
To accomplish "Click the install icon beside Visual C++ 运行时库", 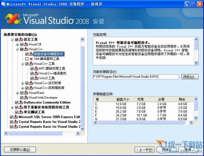I will click(x=31, y=83).
